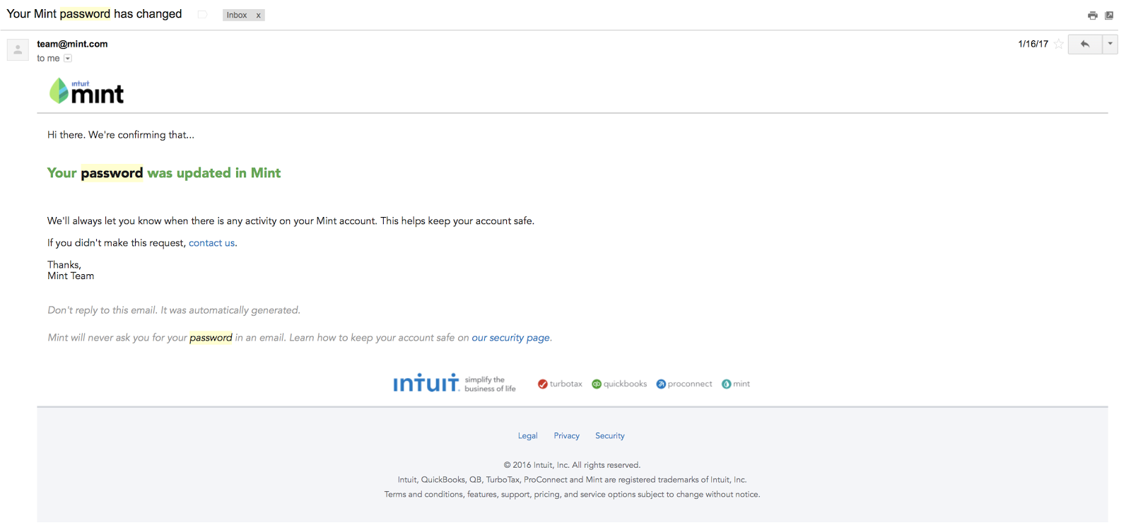Screen dimensions: 1131x530
Task: Open more actions dropdown beside reply
Action: (x=1111, y=44)
